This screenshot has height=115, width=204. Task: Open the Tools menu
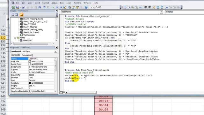[69, 3]
